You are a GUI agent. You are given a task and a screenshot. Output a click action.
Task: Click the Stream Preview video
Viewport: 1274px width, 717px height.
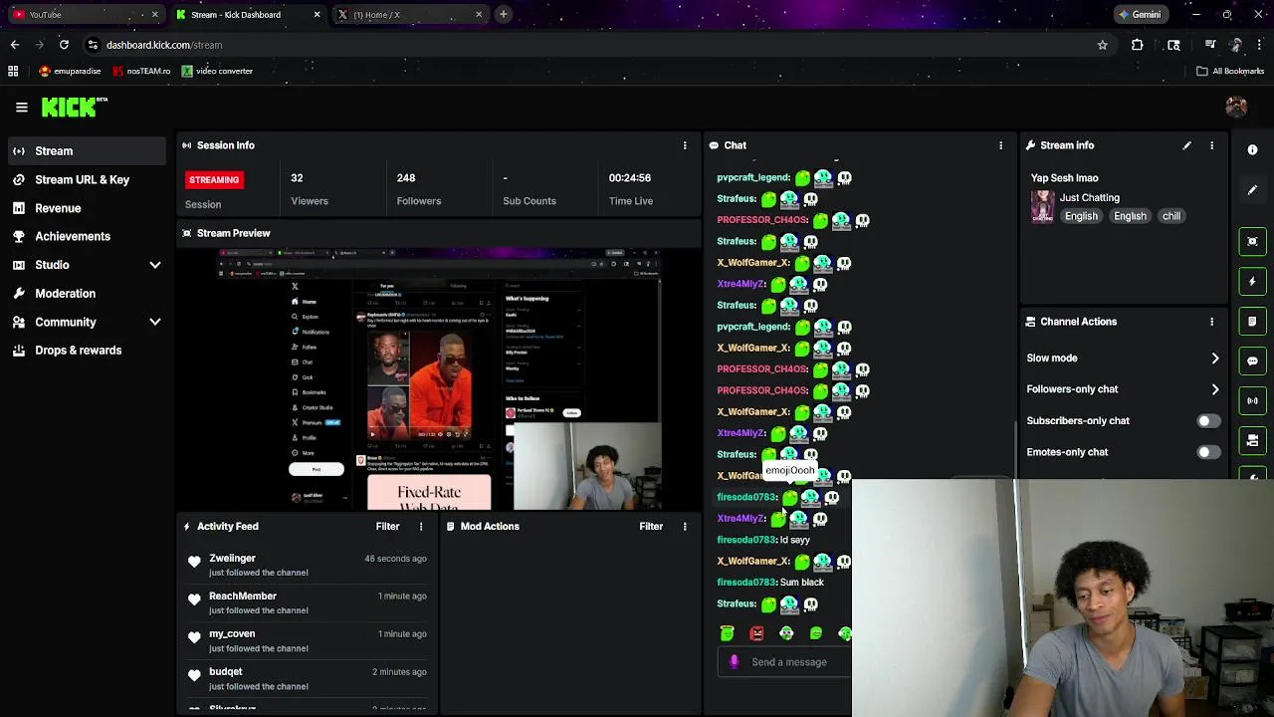click(439, 378)
